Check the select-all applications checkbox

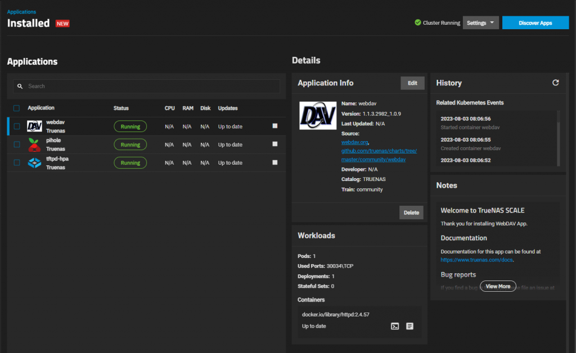[x=16, y=108]
